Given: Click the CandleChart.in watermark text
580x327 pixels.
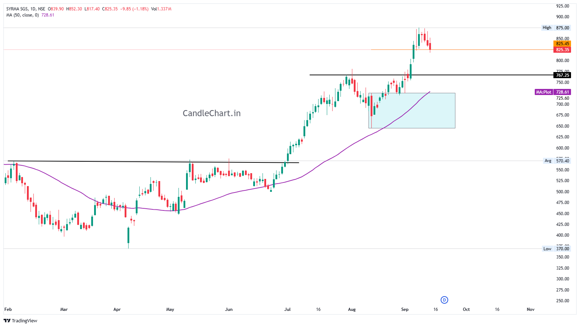Looking at the screenshot, I should coord(212,113).
